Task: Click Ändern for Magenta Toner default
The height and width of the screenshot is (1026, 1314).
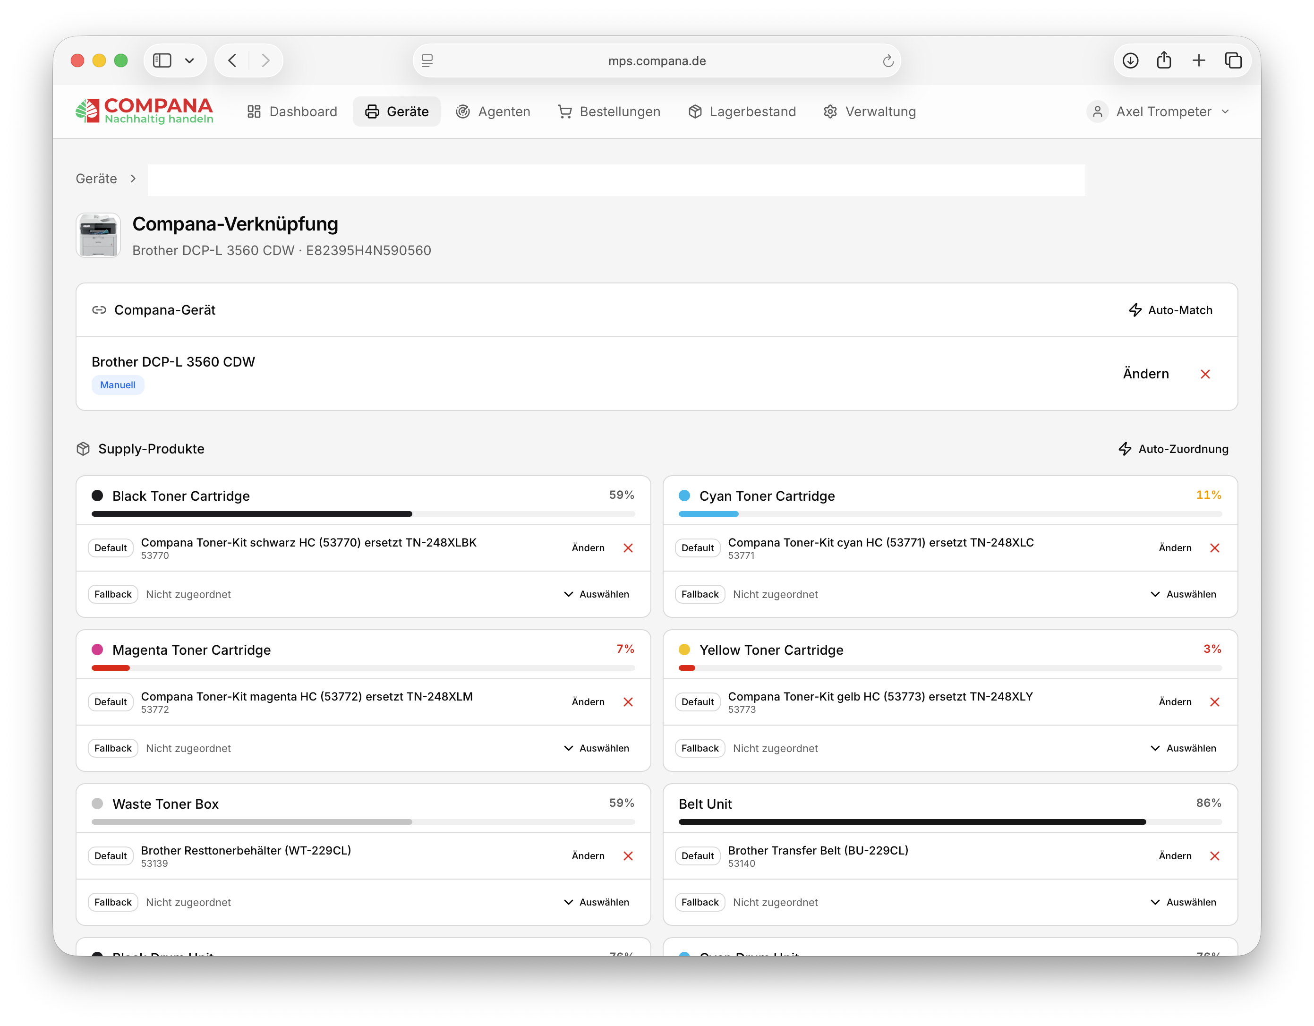Action: [x=588, y=701]
